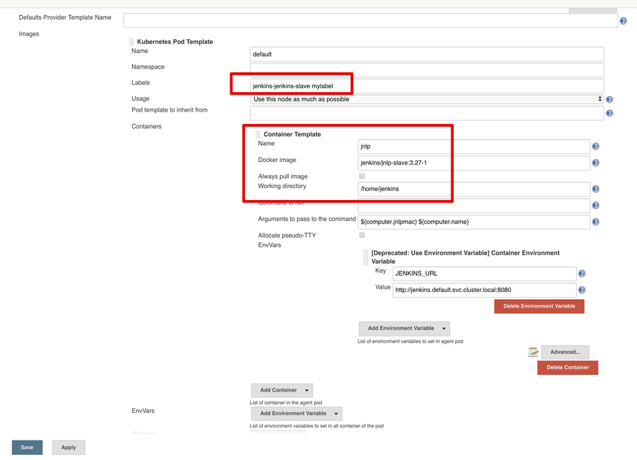
Task: Focus the Key field JENKINS_URL
Action: pos(484,274)
